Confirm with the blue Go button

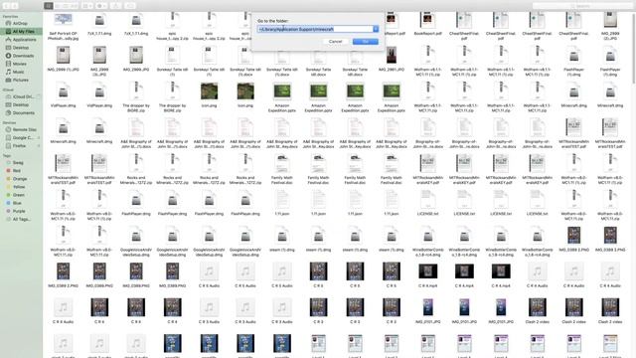coord(366,42)
